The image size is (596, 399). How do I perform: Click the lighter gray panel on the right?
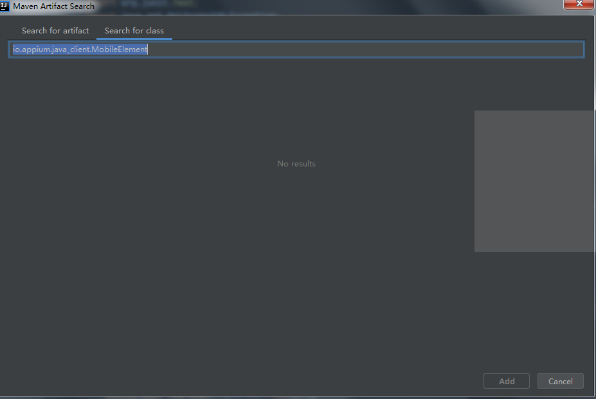[x=534, y=180]
